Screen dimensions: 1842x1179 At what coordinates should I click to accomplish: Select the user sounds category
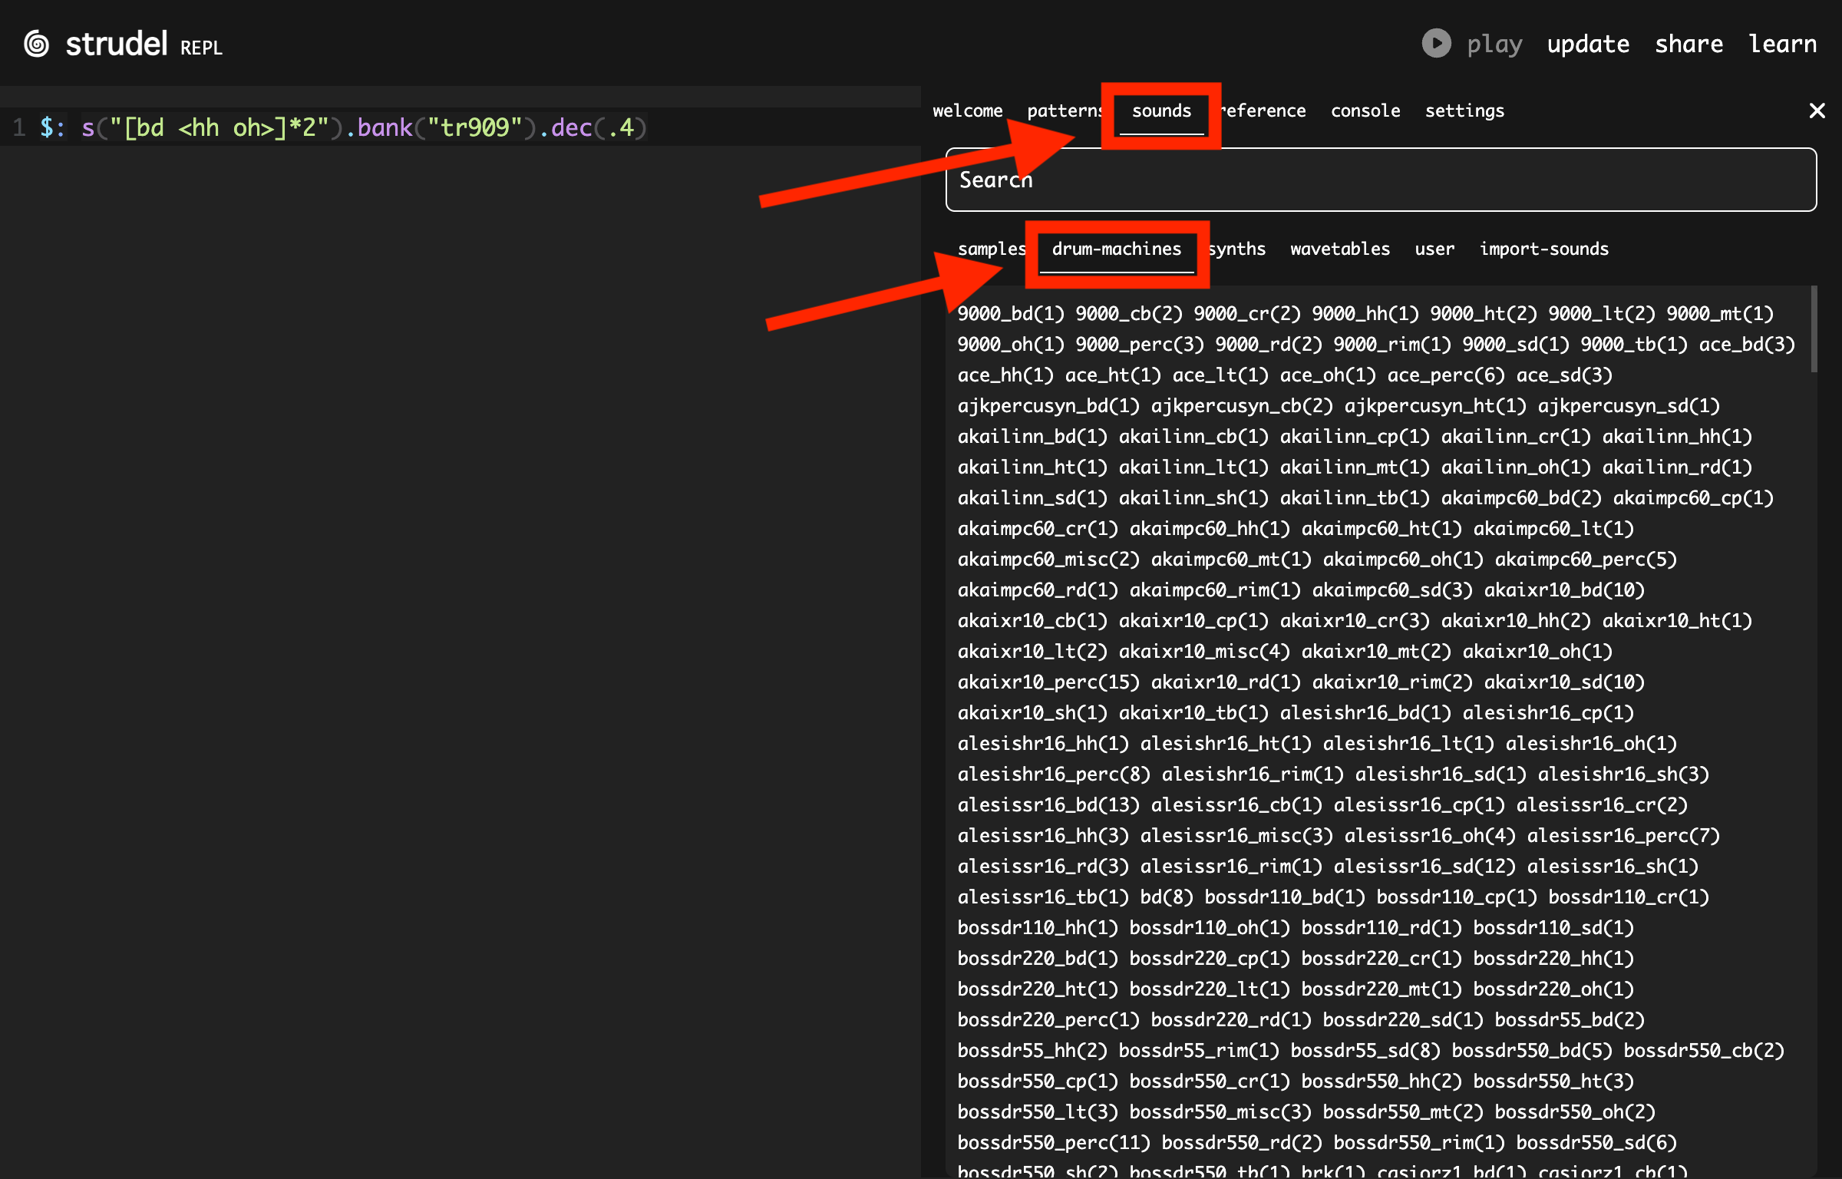coord(1434,249)
